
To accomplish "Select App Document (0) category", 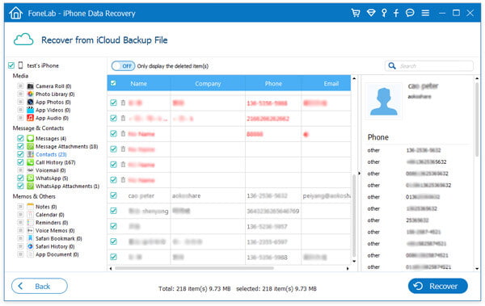I will pyautogui.click(x=57, y=254).
